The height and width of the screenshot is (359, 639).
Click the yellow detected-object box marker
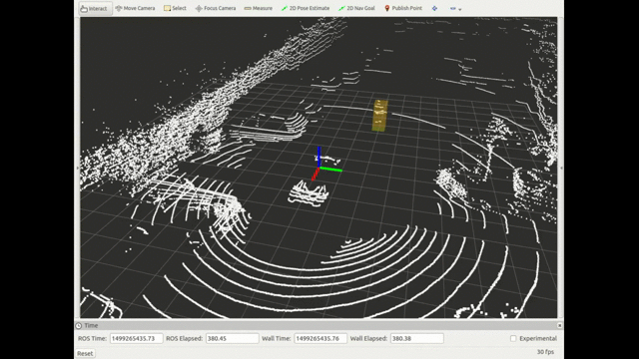coord(379,116)
